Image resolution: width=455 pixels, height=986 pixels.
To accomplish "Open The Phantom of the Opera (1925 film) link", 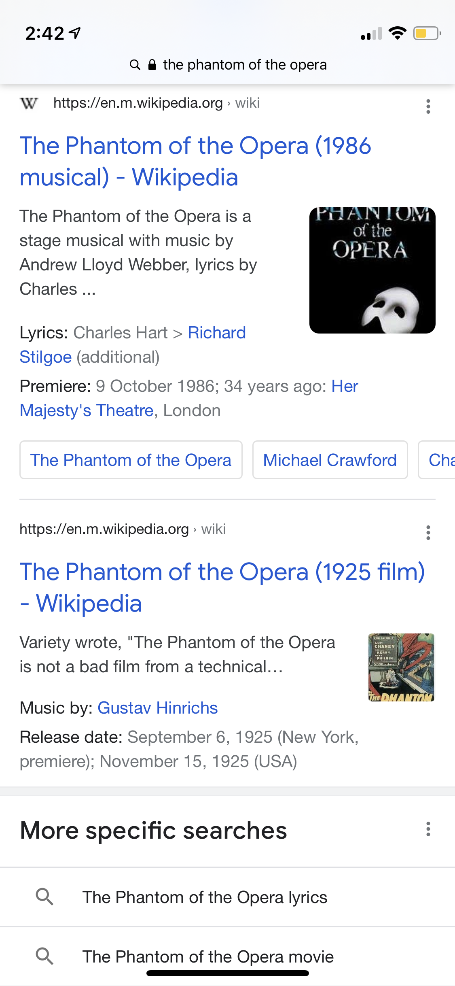I will (222, 587).
